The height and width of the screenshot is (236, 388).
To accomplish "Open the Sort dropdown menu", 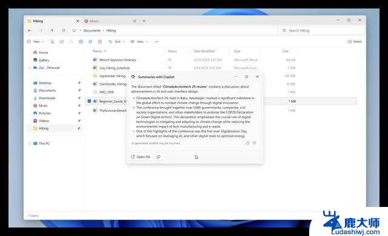I will point(116,42).
